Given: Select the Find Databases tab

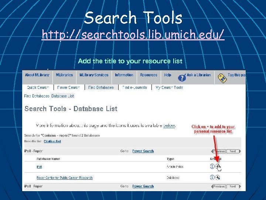Looking at the screenshot, I should [x=101, y=87].
